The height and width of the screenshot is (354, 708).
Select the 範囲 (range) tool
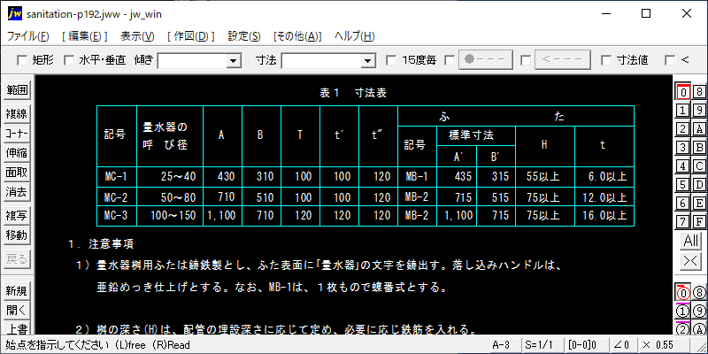click(17, 90)
